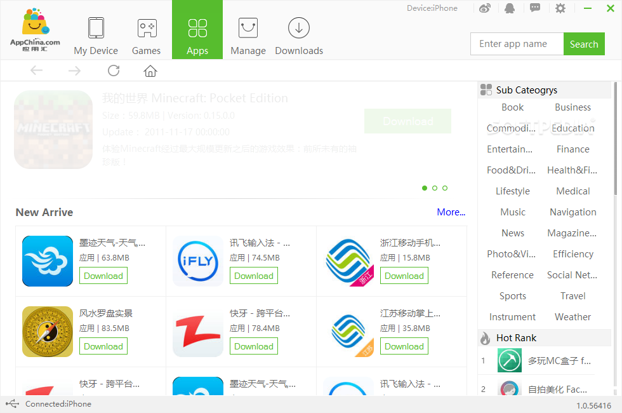Download the 35.8MB 江苏移动 app
622x413 pixels.
point(404,346)
